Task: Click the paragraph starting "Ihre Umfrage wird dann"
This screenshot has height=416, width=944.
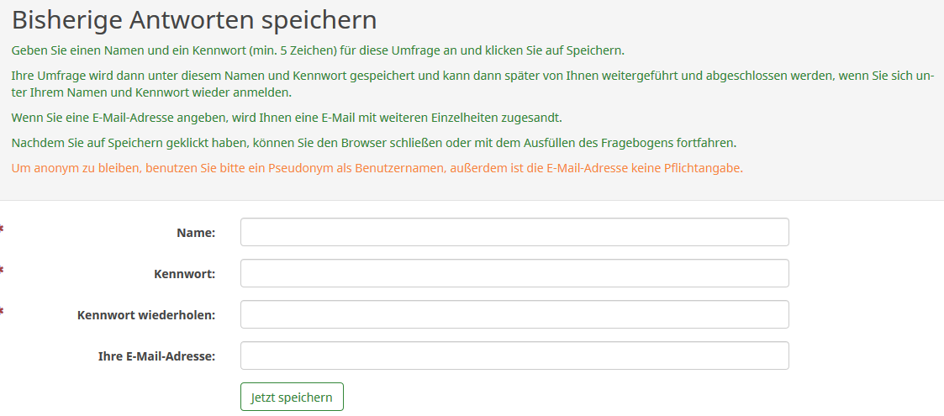Action: (471, 84)
